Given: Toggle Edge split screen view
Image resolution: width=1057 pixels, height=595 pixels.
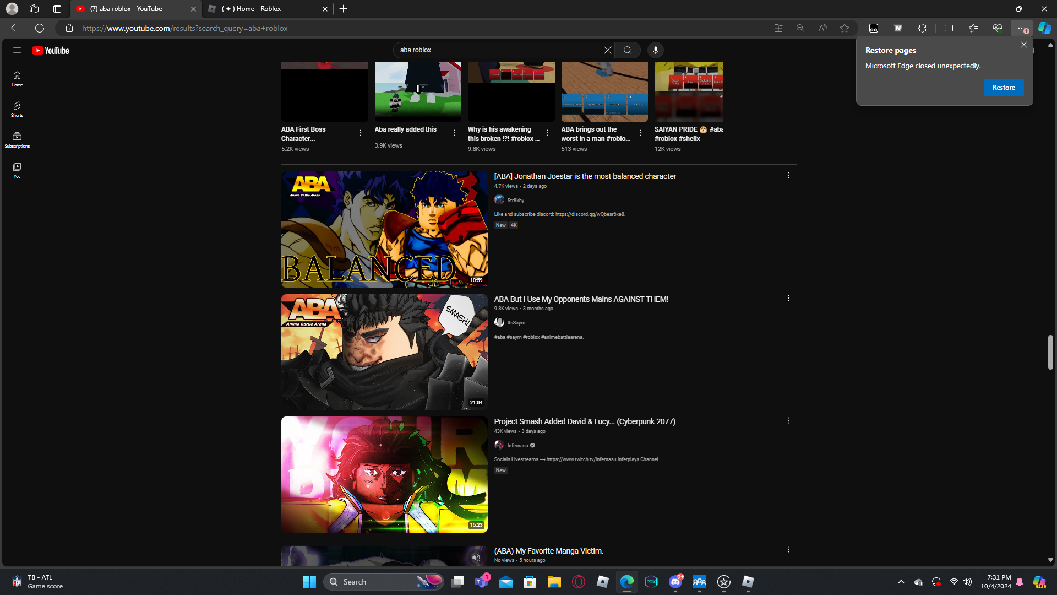Looking at the screenshot, I should click(x=949, y=28).
